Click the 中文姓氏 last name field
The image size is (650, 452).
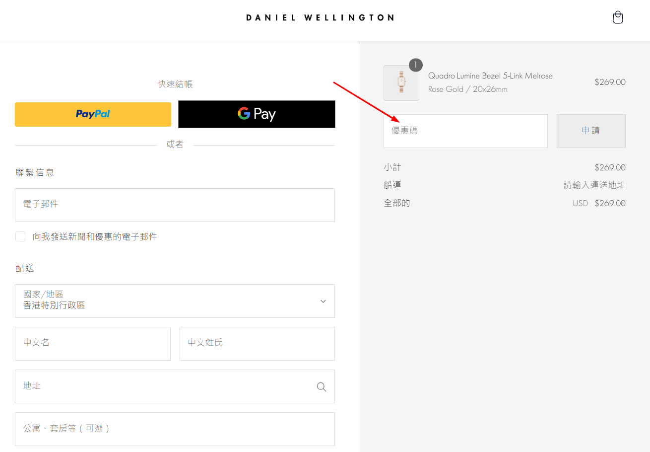point(257,344)
